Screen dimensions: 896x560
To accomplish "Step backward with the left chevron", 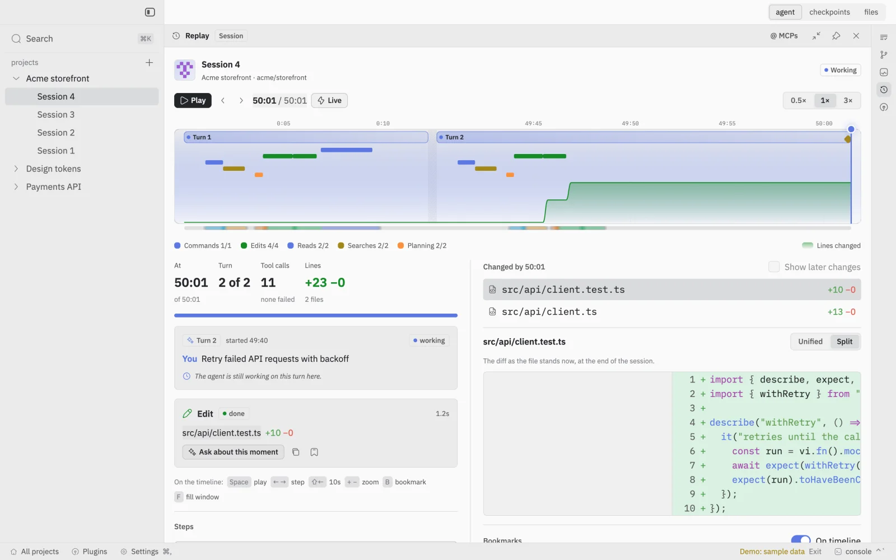I will pyautogui.click(x=223, y=100).
